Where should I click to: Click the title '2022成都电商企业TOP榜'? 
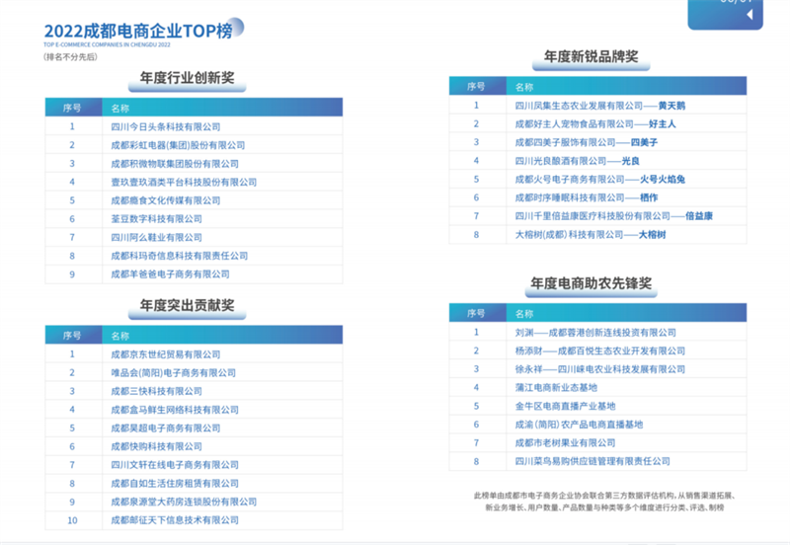coord(138,32)
